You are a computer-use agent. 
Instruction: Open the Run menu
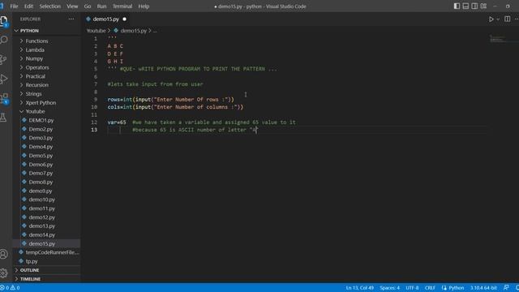[x=101, y=6]
